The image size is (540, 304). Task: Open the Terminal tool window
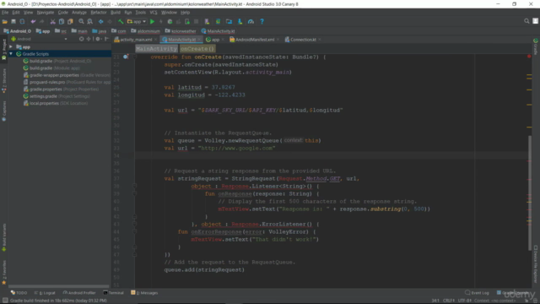113,293
